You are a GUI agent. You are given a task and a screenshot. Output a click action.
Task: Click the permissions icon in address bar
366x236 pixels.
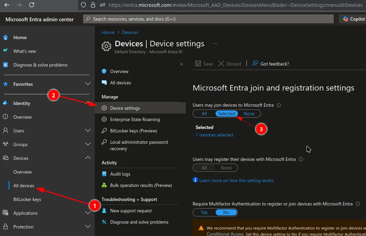102,5
